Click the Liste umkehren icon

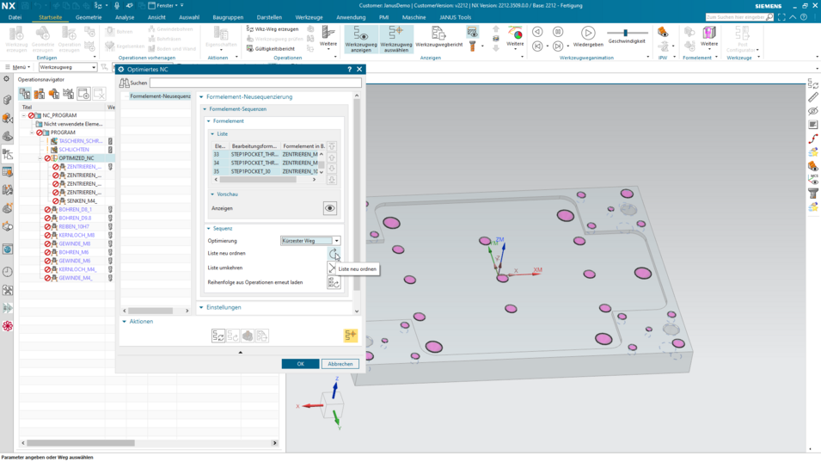pos(332,268)
